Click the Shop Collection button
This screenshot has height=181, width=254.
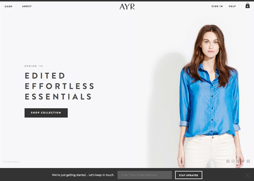pyautogui.click(x=46, y=113)
